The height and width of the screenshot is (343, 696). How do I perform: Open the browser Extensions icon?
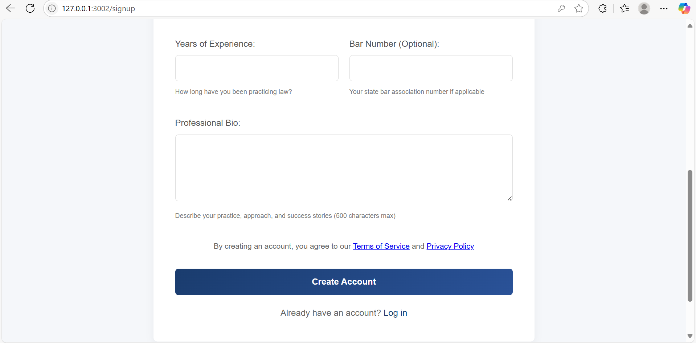click(602, 8)
